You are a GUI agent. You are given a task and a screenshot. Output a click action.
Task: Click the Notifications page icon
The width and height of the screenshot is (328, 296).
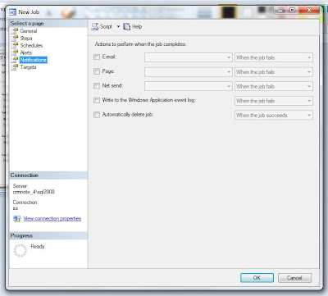coord(15,60)
